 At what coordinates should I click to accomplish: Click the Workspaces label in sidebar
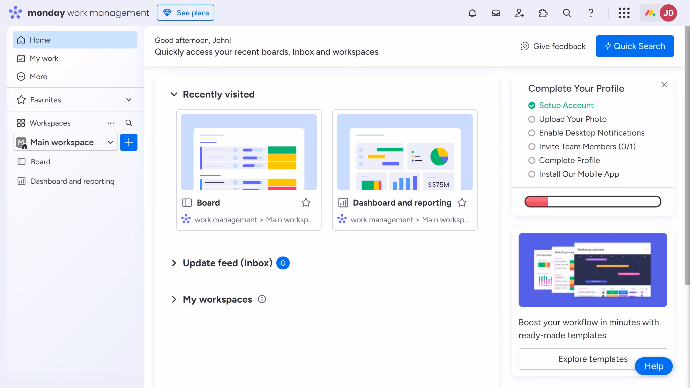(x=50, y=123)
